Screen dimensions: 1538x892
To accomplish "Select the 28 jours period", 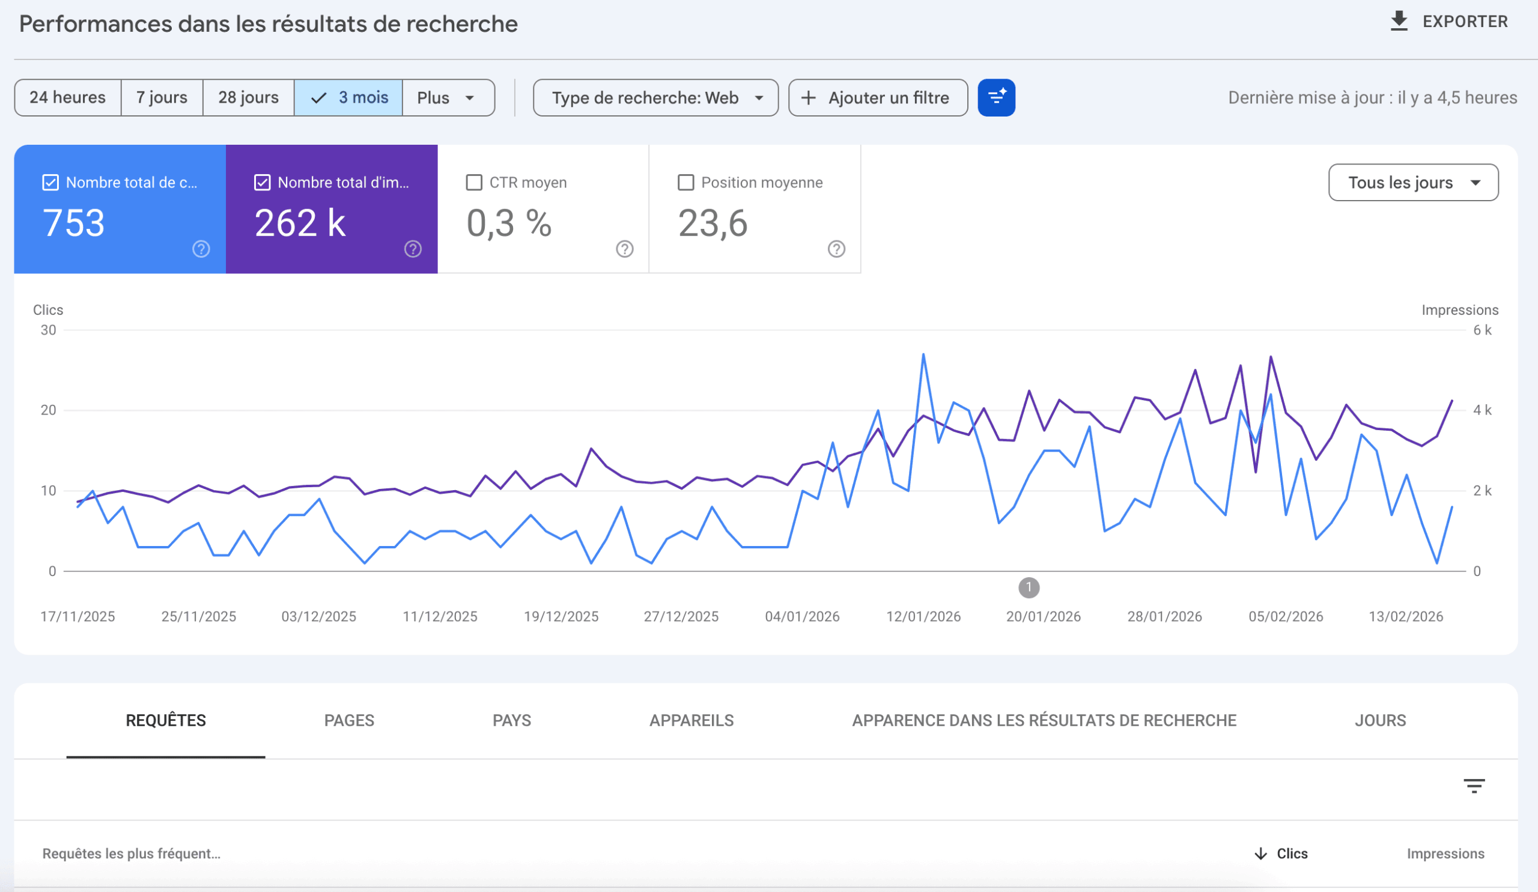I will pos(248,97).
